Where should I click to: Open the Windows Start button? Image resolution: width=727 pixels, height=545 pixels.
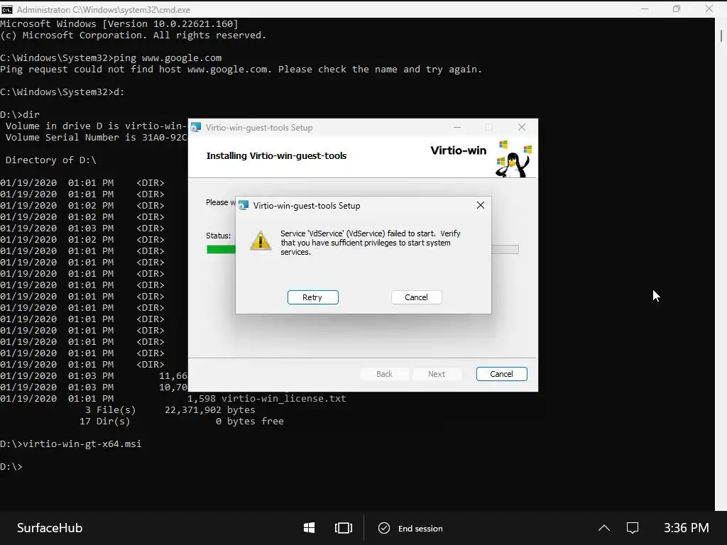tap(310, 528)
